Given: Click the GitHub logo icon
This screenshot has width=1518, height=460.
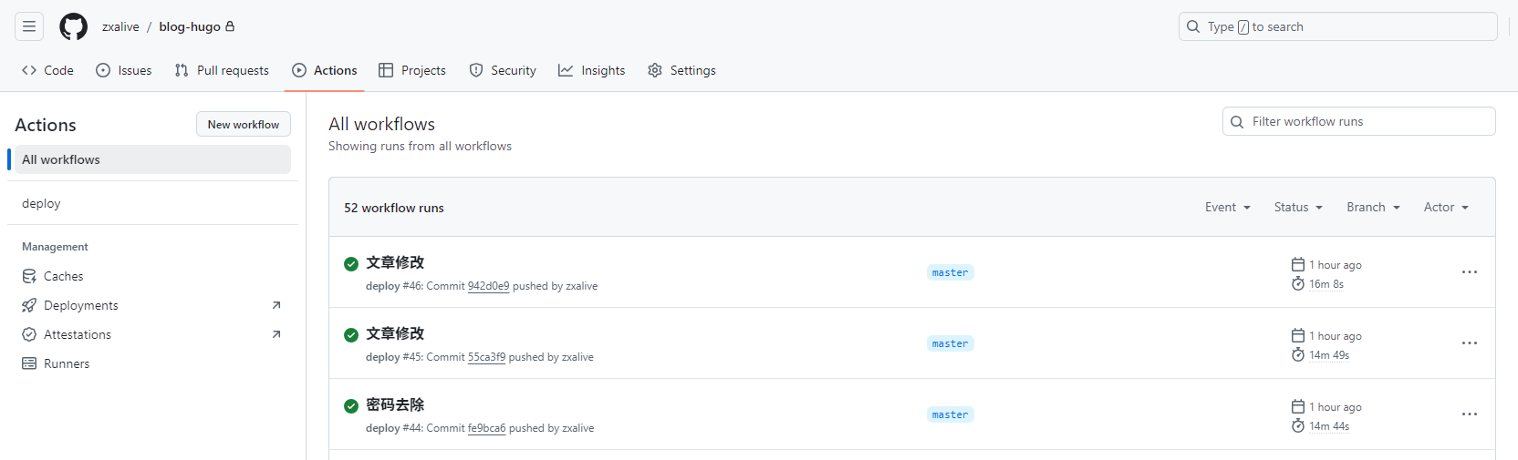Looking at the screenshot, I should (x=74, y=27).
